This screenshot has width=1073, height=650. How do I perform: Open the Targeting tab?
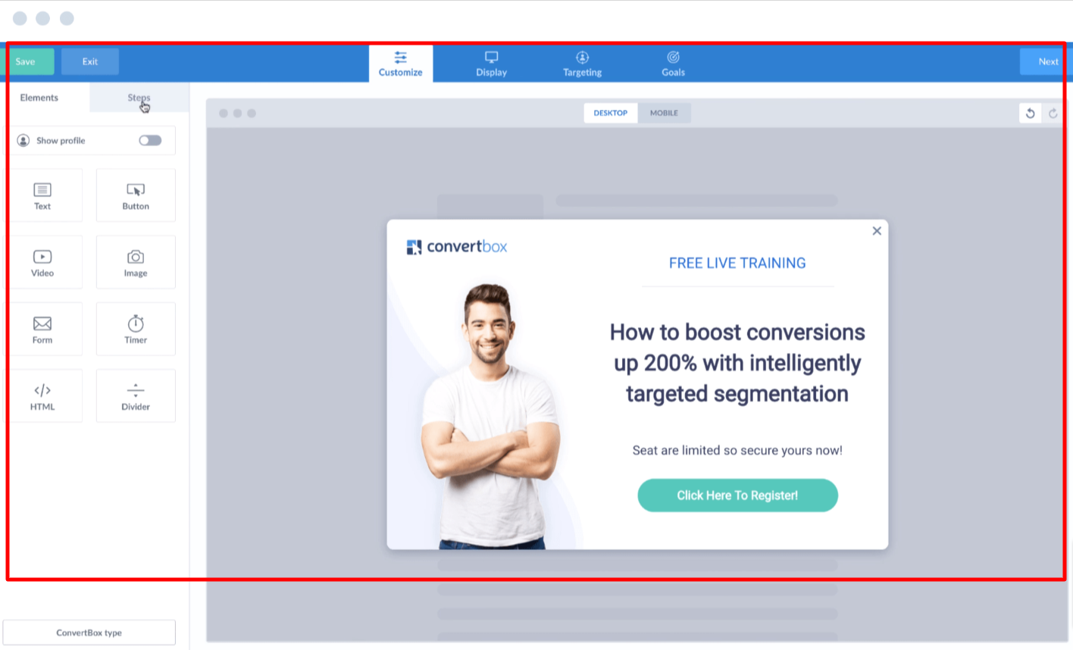coord(582,64)
